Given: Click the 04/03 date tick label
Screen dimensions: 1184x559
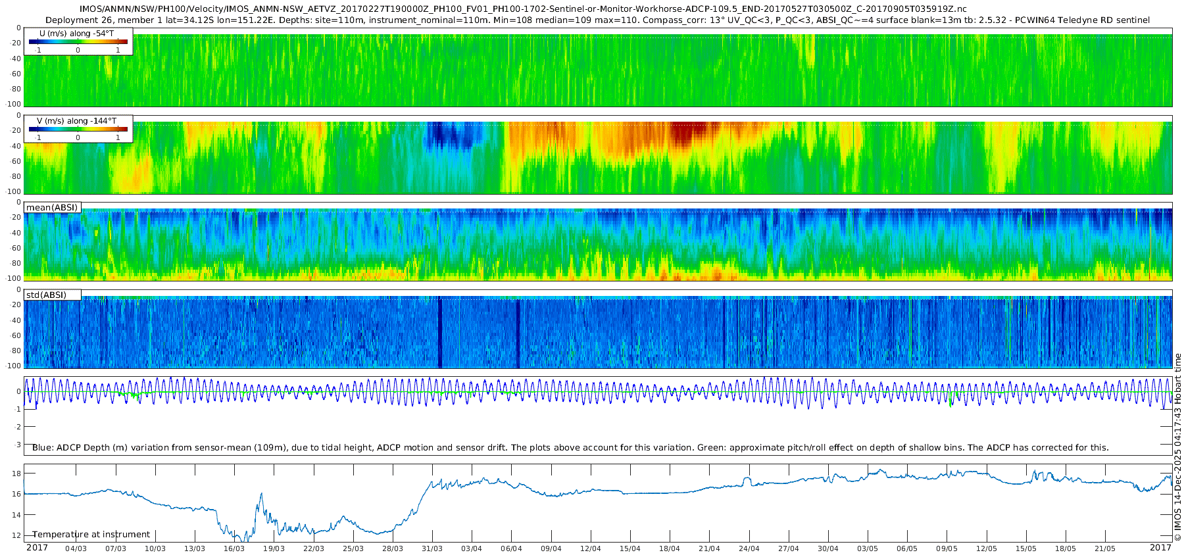Looking at the screenshot, I should click(76, 548).
